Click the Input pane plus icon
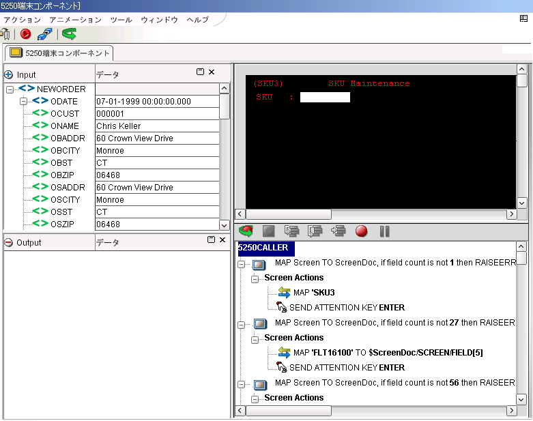 [x=8, y=74]
